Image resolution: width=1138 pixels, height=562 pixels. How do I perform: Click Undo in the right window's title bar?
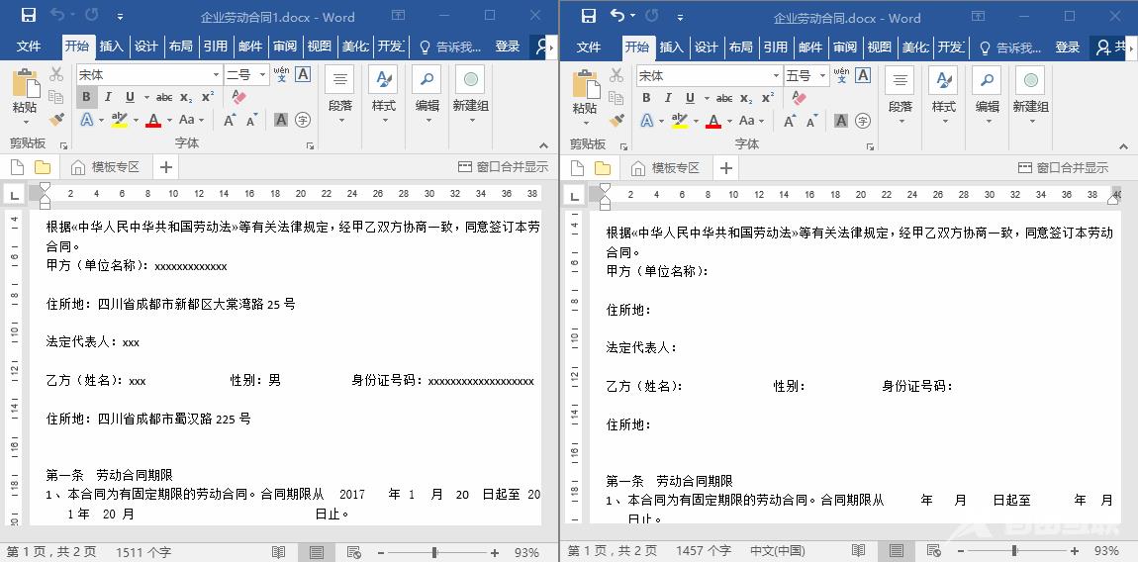(616, 16)
